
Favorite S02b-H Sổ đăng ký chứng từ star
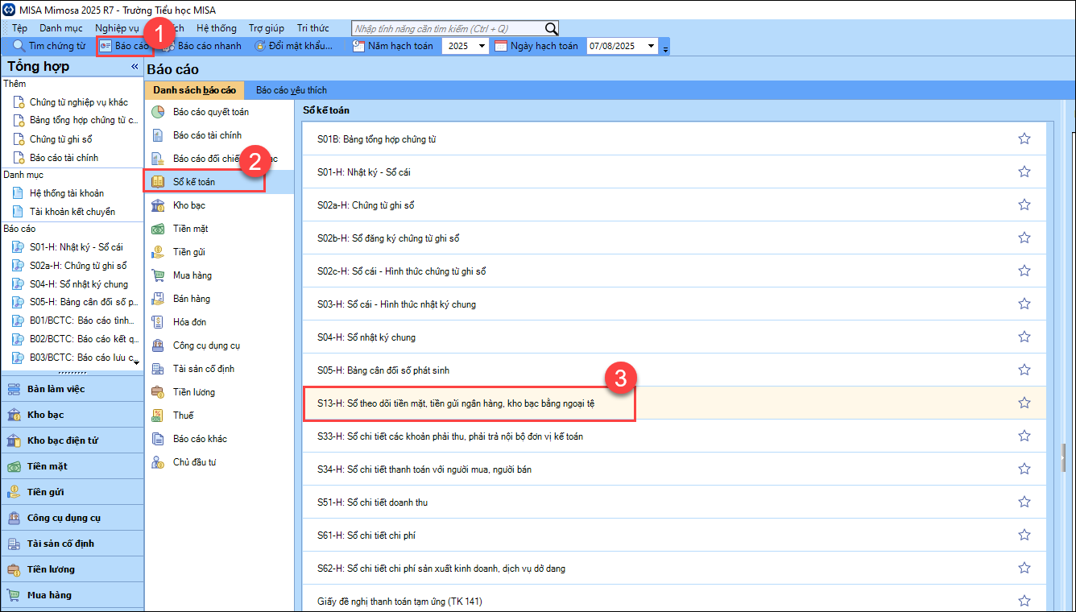pos(1024,238)
